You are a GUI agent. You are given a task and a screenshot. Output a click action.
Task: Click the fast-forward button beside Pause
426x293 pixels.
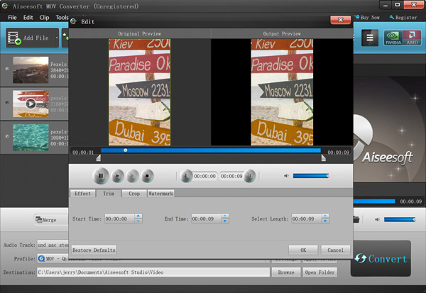pos(117,176)
